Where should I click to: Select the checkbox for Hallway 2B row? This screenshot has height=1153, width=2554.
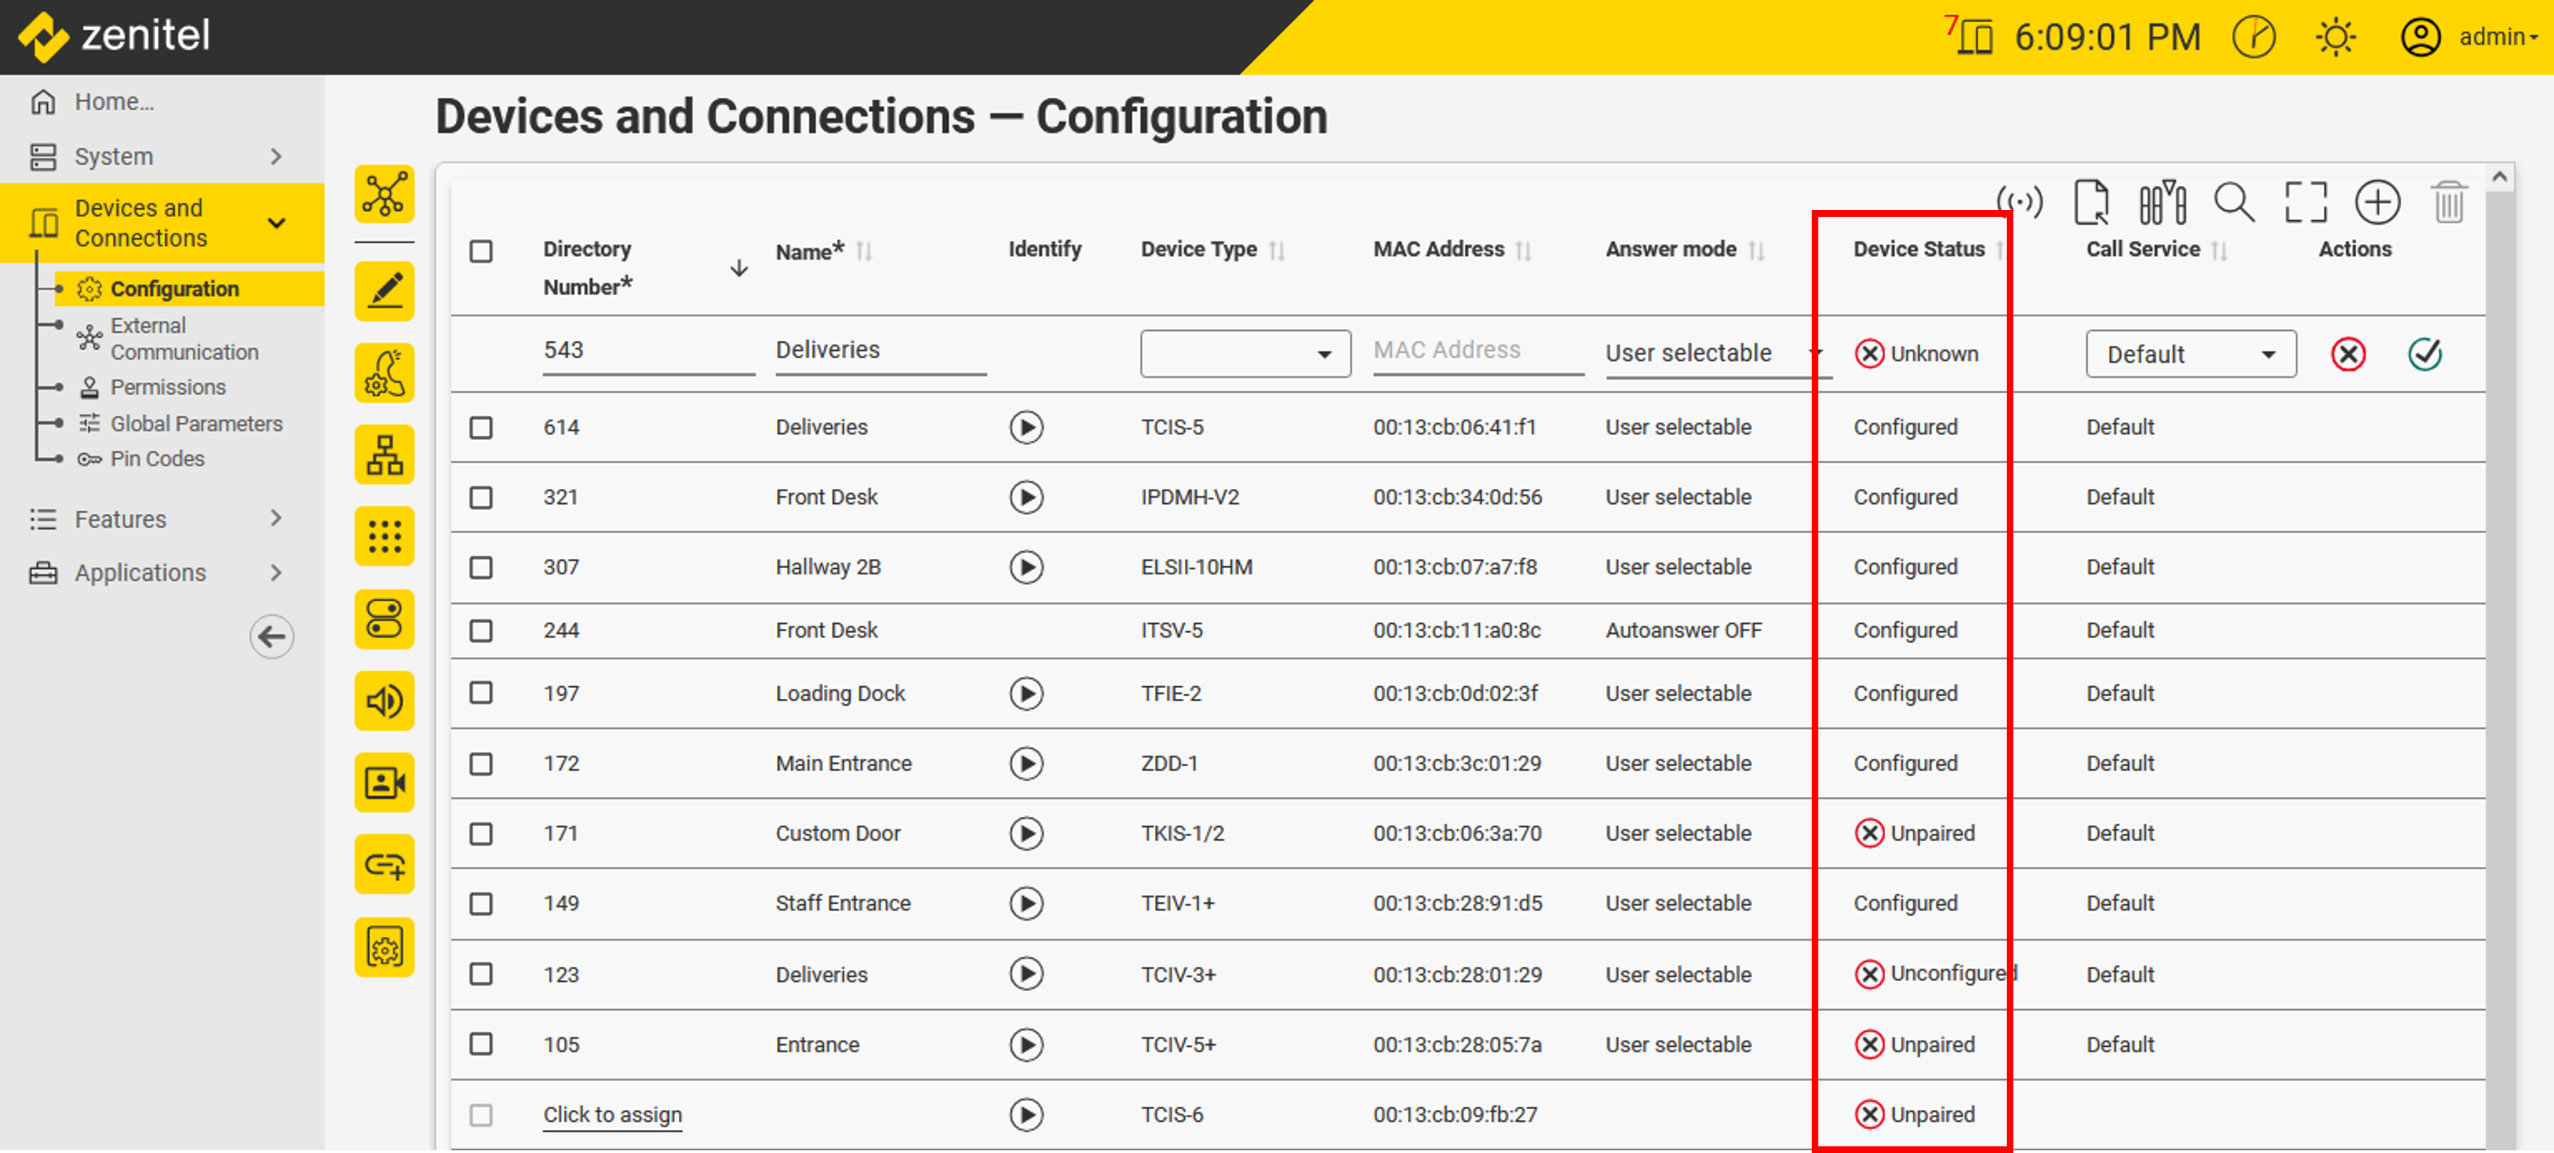tap(481, 568)
